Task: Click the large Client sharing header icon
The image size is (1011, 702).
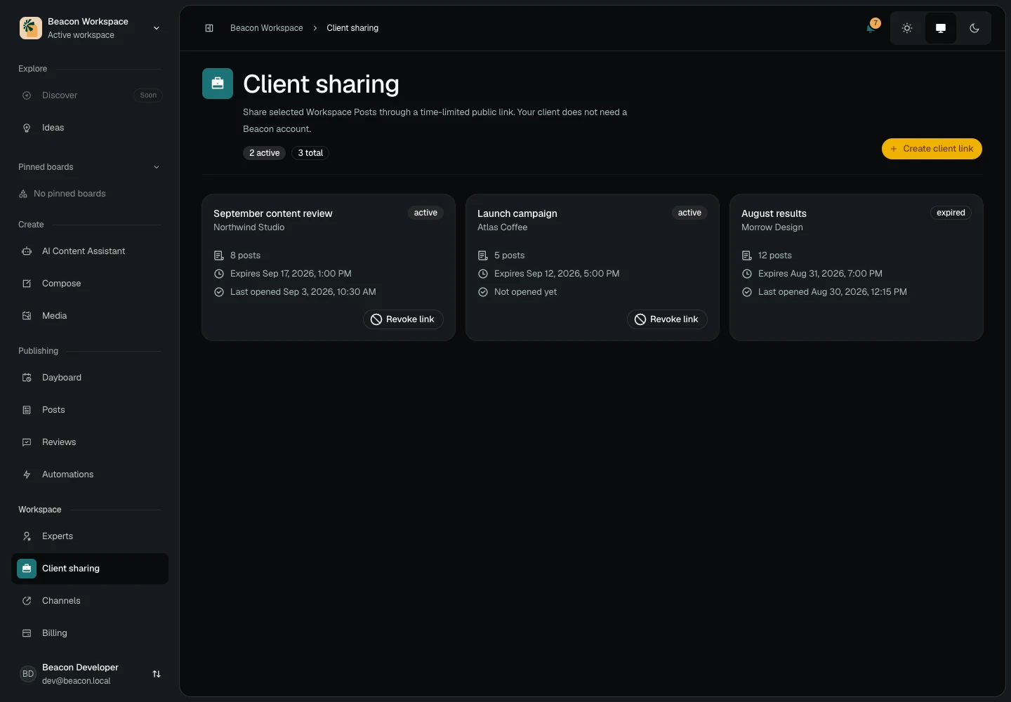Action: [x=218, y=84]
